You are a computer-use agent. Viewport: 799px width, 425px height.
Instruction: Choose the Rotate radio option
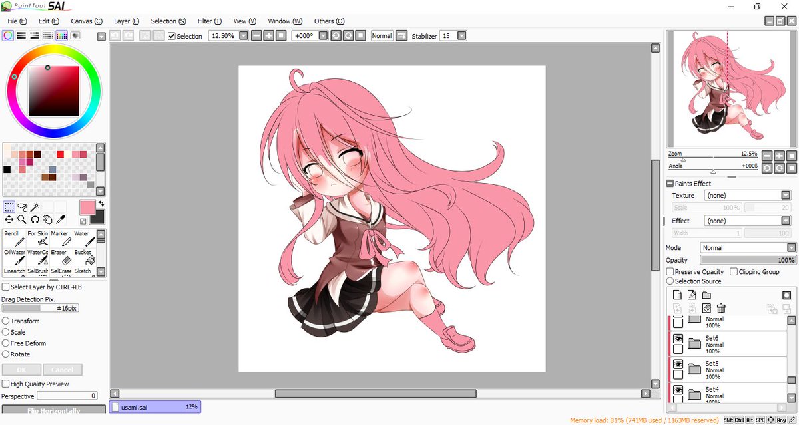pyautogui.click(x=6, y=354)
